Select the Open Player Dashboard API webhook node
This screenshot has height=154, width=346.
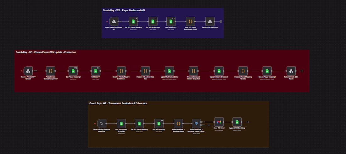coord(114,21)
